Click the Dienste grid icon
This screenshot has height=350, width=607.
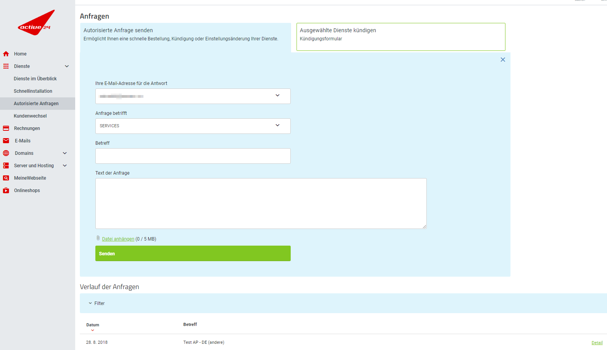[x=6, y=66]
